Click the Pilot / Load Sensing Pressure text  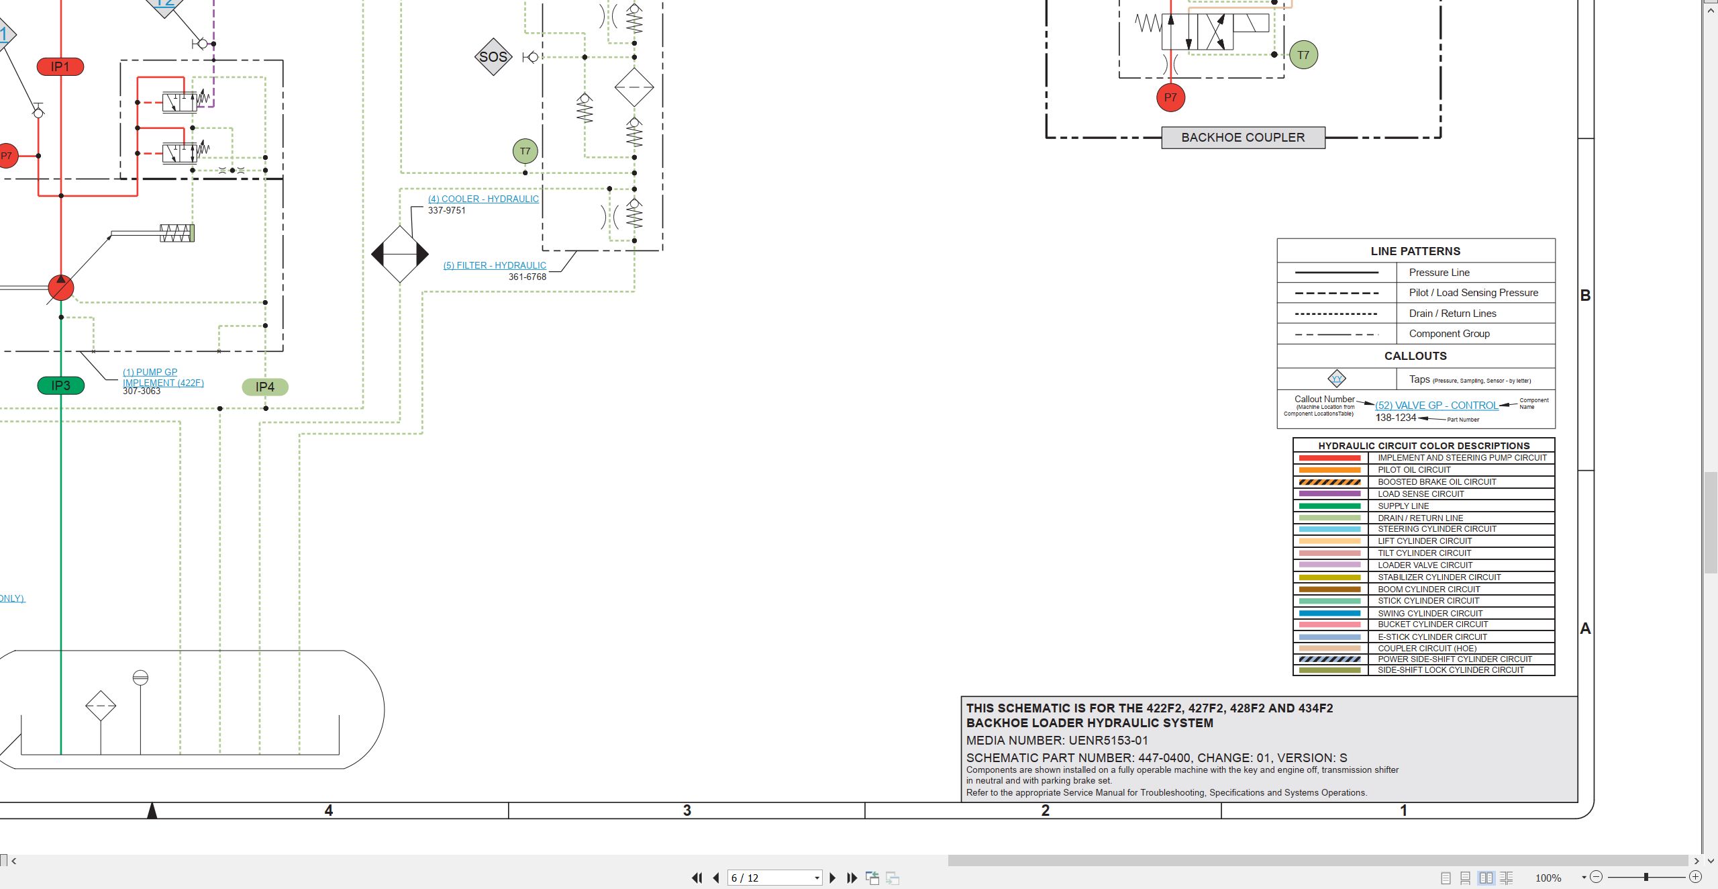coord(1473,293)
